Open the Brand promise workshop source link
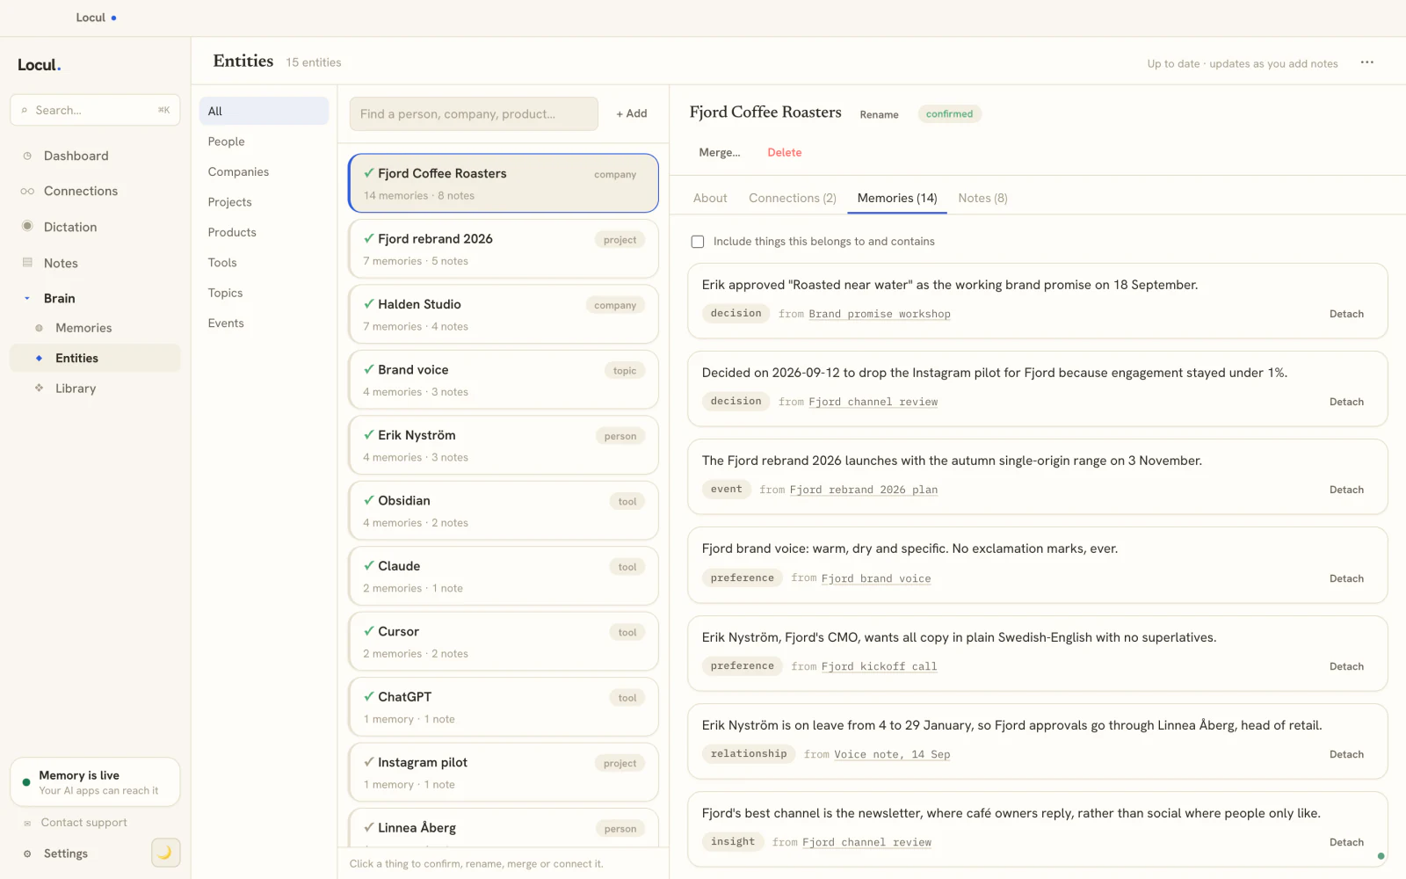 click(880, 314)
